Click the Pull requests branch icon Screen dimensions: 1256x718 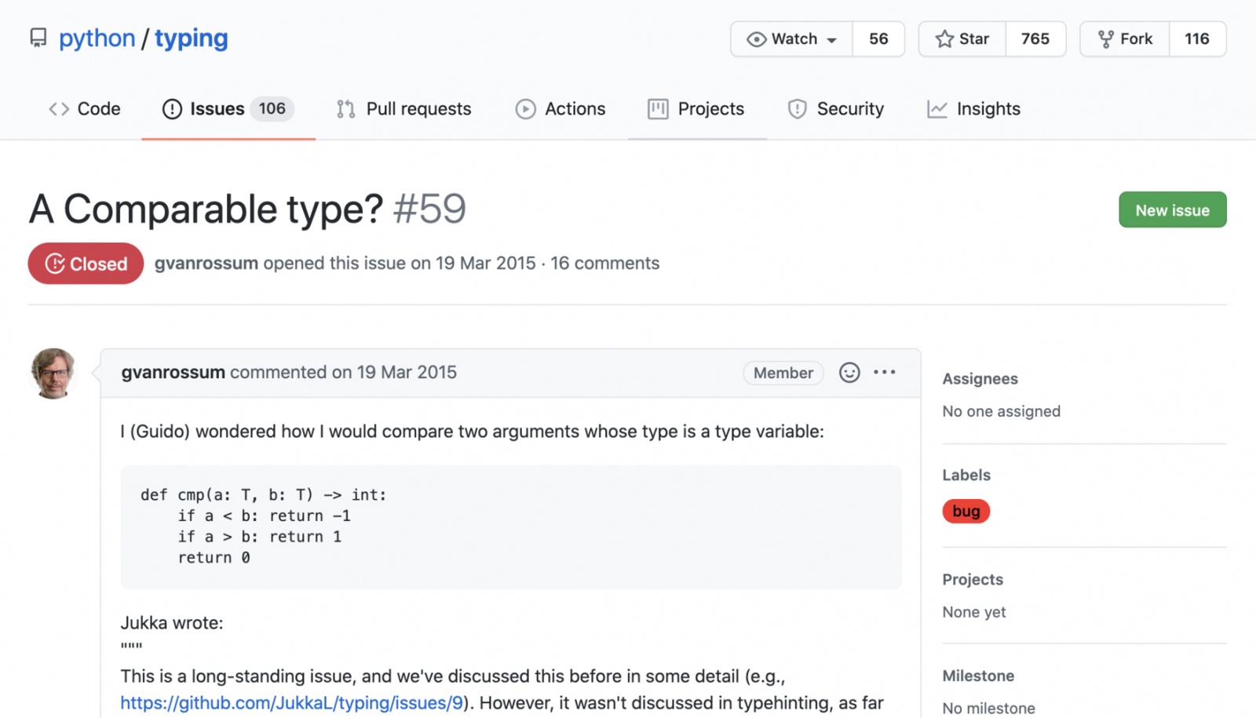point(345,109)
